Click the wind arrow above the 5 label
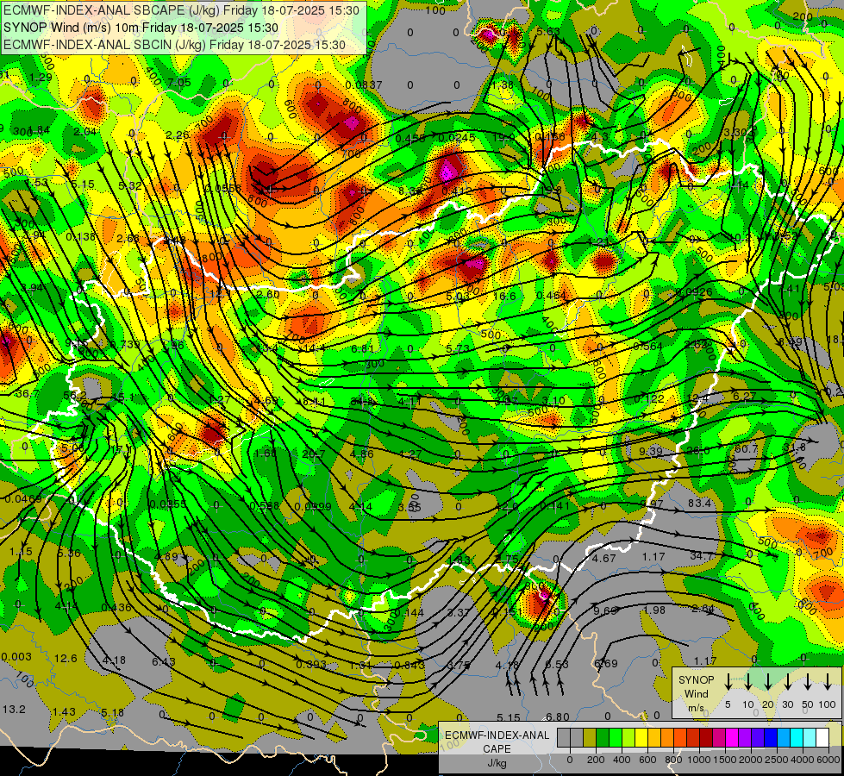The image size is (844, 776). tap(728, 682)
